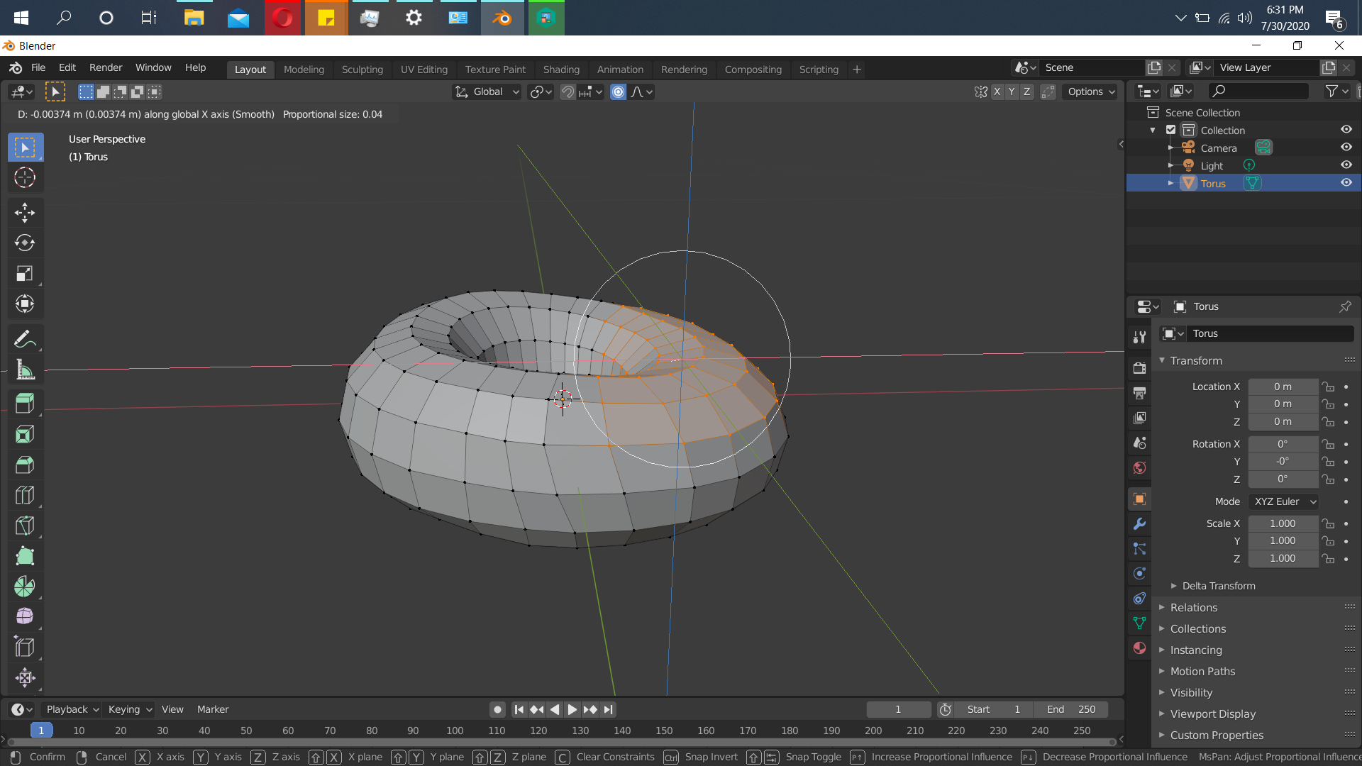Open the Object Data properties tab
Screen dimensions: 1362x766
tap(1139, 623)
